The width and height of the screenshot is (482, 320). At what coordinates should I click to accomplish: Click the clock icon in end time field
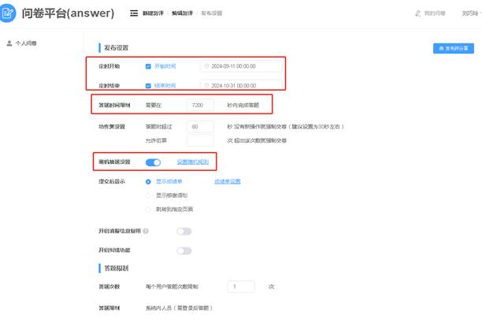pos(207,85)
